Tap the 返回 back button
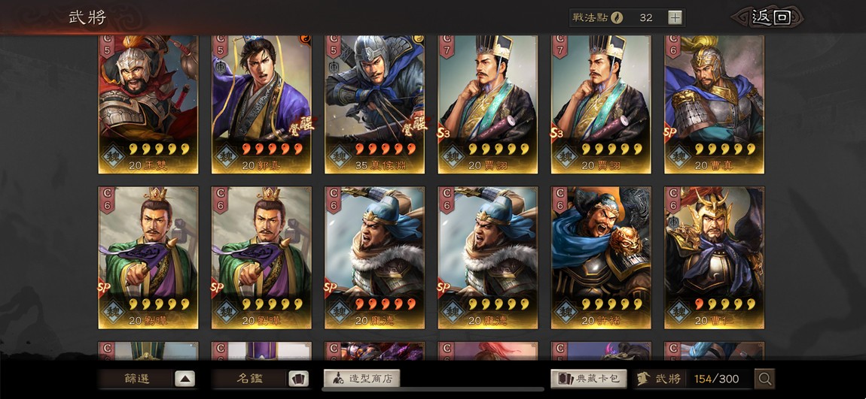The height and width of the screenshot is (399, 866). tap(770, 17)
